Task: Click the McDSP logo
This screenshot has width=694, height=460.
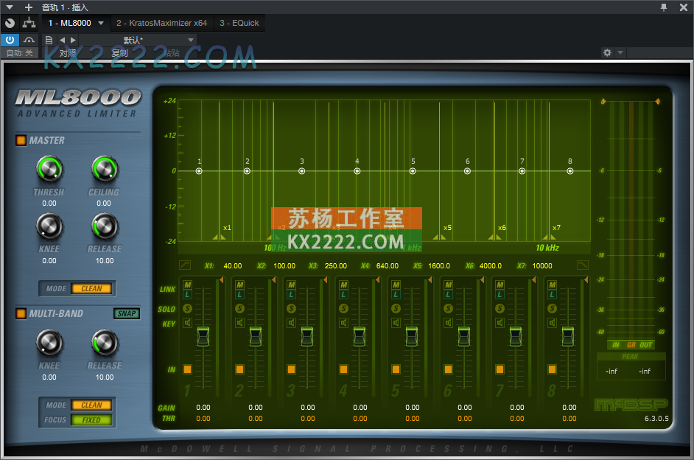Action: click(x=631, y=405)
